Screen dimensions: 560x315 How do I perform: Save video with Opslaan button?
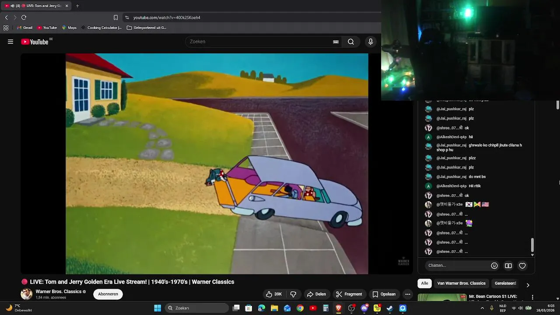(384, 294)
